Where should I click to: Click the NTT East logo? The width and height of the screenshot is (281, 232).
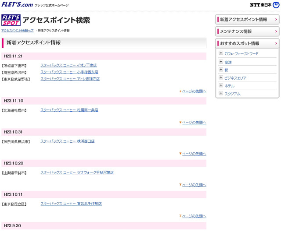[264, 5]
